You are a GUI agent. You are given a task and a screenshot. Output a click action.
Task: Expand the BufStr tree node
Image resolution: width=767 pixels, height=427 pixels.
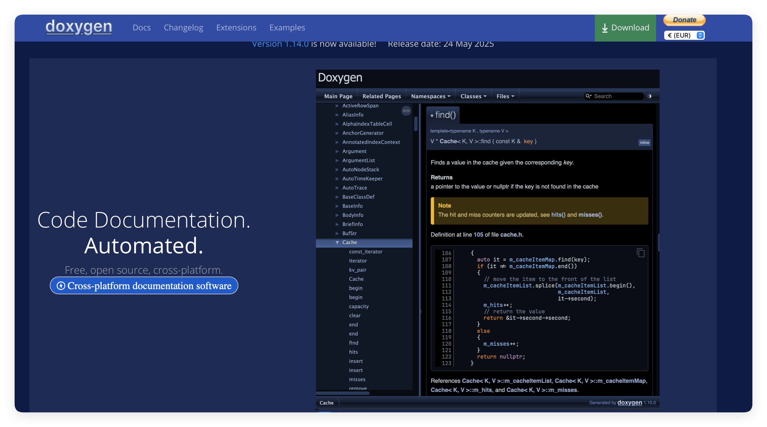click(337, 233)
